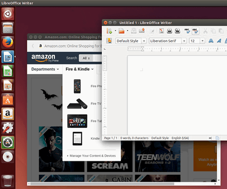Click the back arrow in Amazon window
Image resolution: width=227 pixels, height=189 pixels.
click(x=33, y=46)
